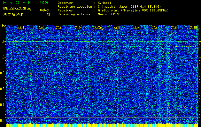Click the 2332 time marker

click(40, 27)
